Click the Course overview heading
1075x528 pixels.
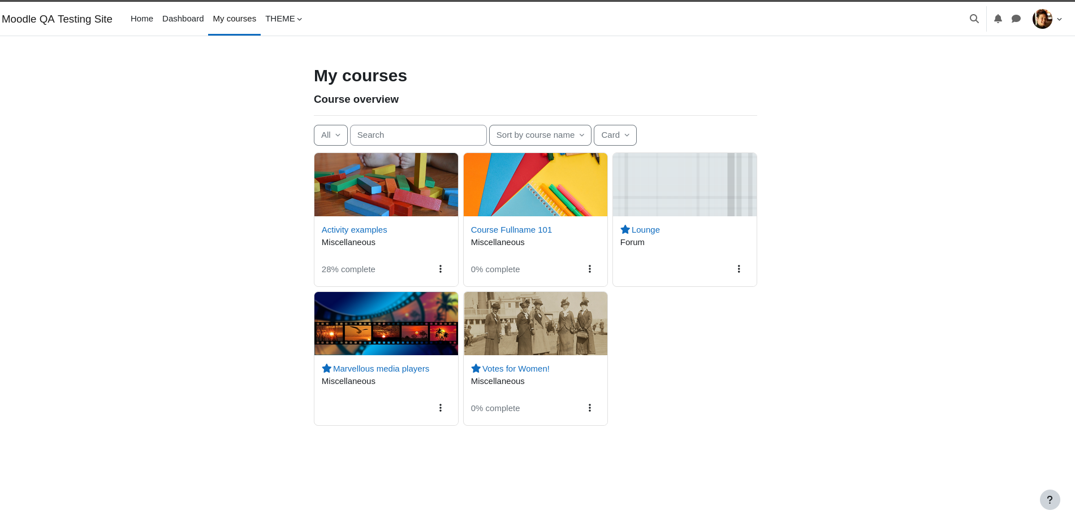[x=356, y=99]
